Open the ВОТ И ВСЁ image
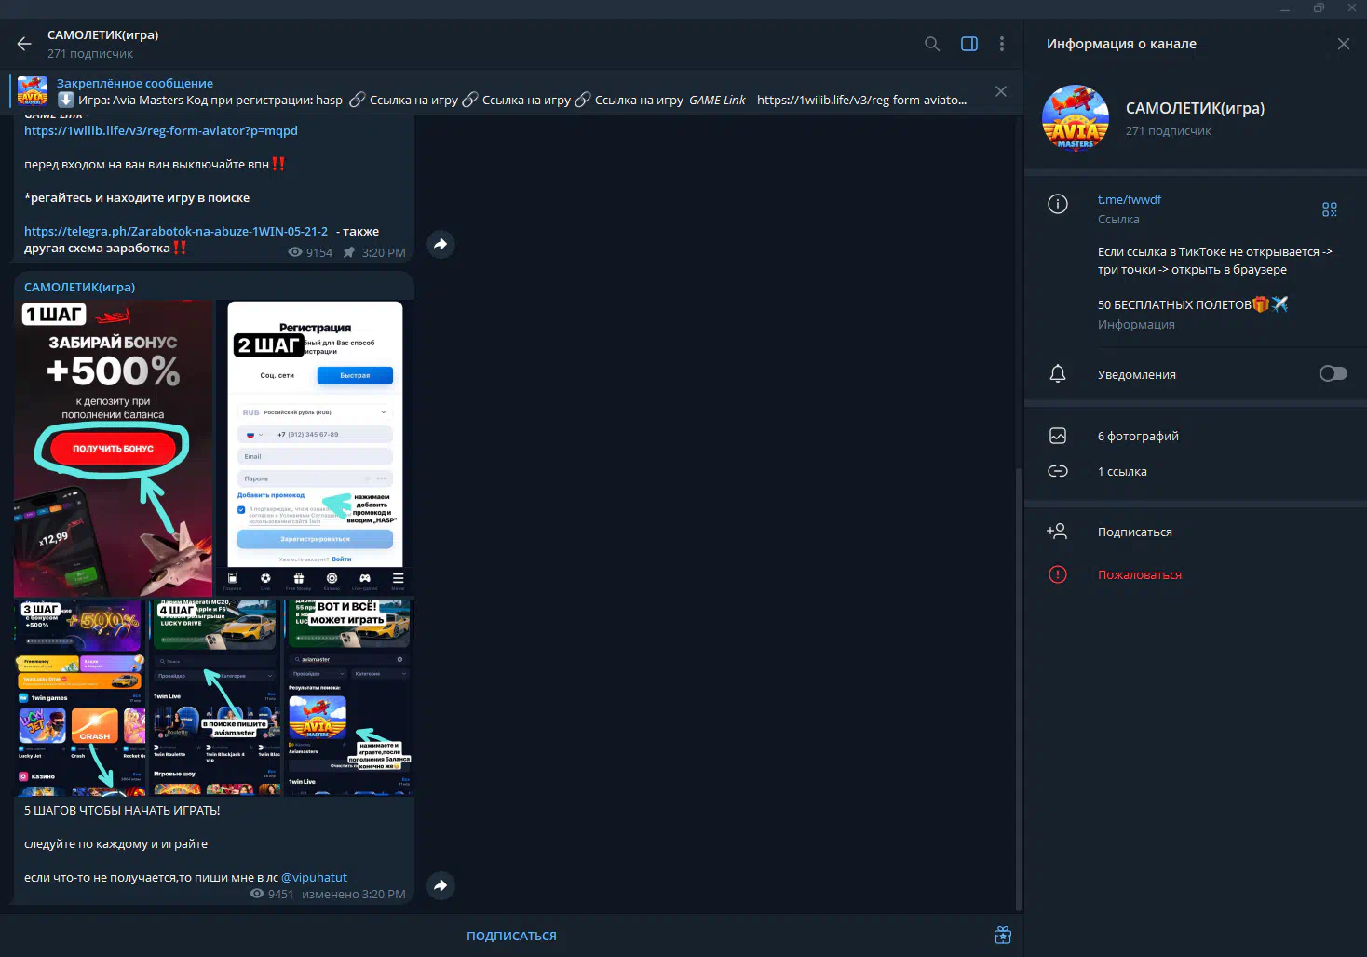The image size is (1367, 957). click(x=349, y=697)
